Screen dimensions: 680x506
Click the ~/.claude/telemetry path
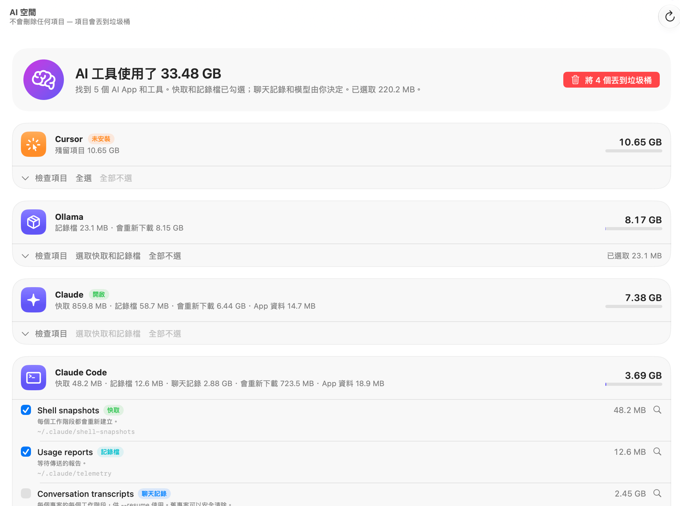(x=74, y=473)
